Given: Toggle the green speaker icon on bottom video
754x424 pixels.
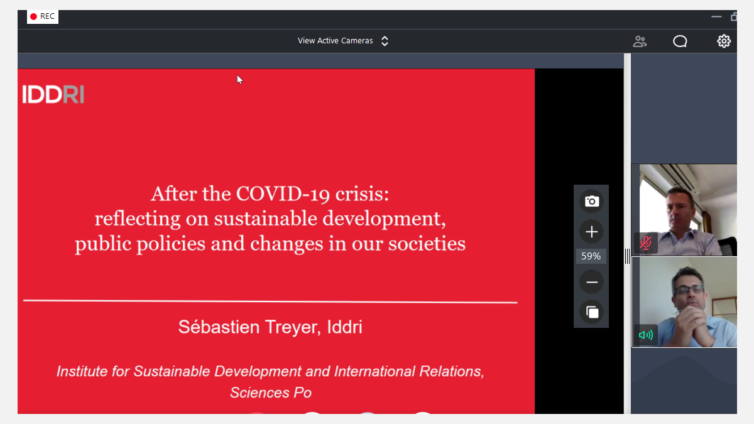Looking at the screenshot, I should [x=645, y=335].
